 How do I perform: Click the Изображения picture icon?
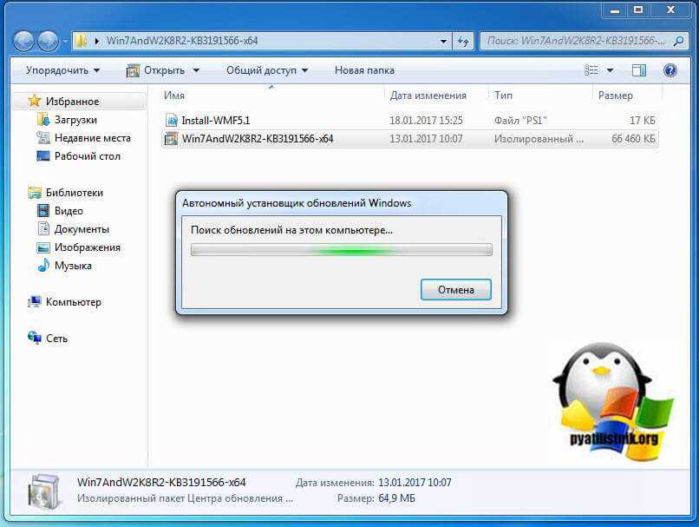[x=43, y=247]
